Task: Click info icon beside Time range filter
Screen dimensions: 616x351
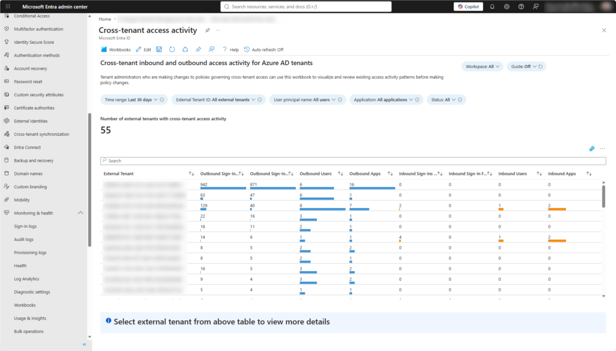Action: 162,100
